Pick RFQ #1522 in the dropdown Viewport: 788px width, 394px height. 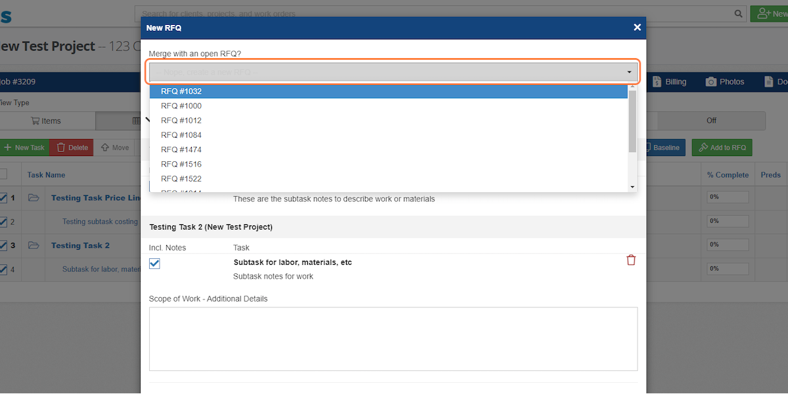(181, 178)
